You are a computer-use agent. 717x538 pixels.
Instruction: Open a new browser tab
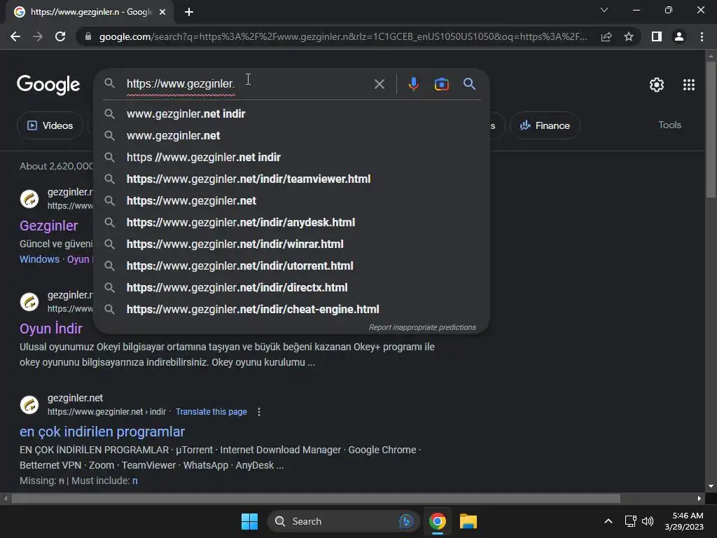coord(189,12)
